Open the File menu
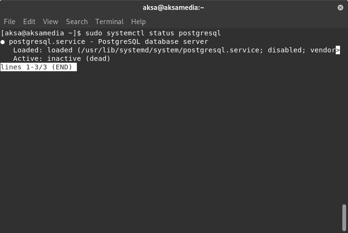This screenshot has height=233, width=348. tap(9, 22)
